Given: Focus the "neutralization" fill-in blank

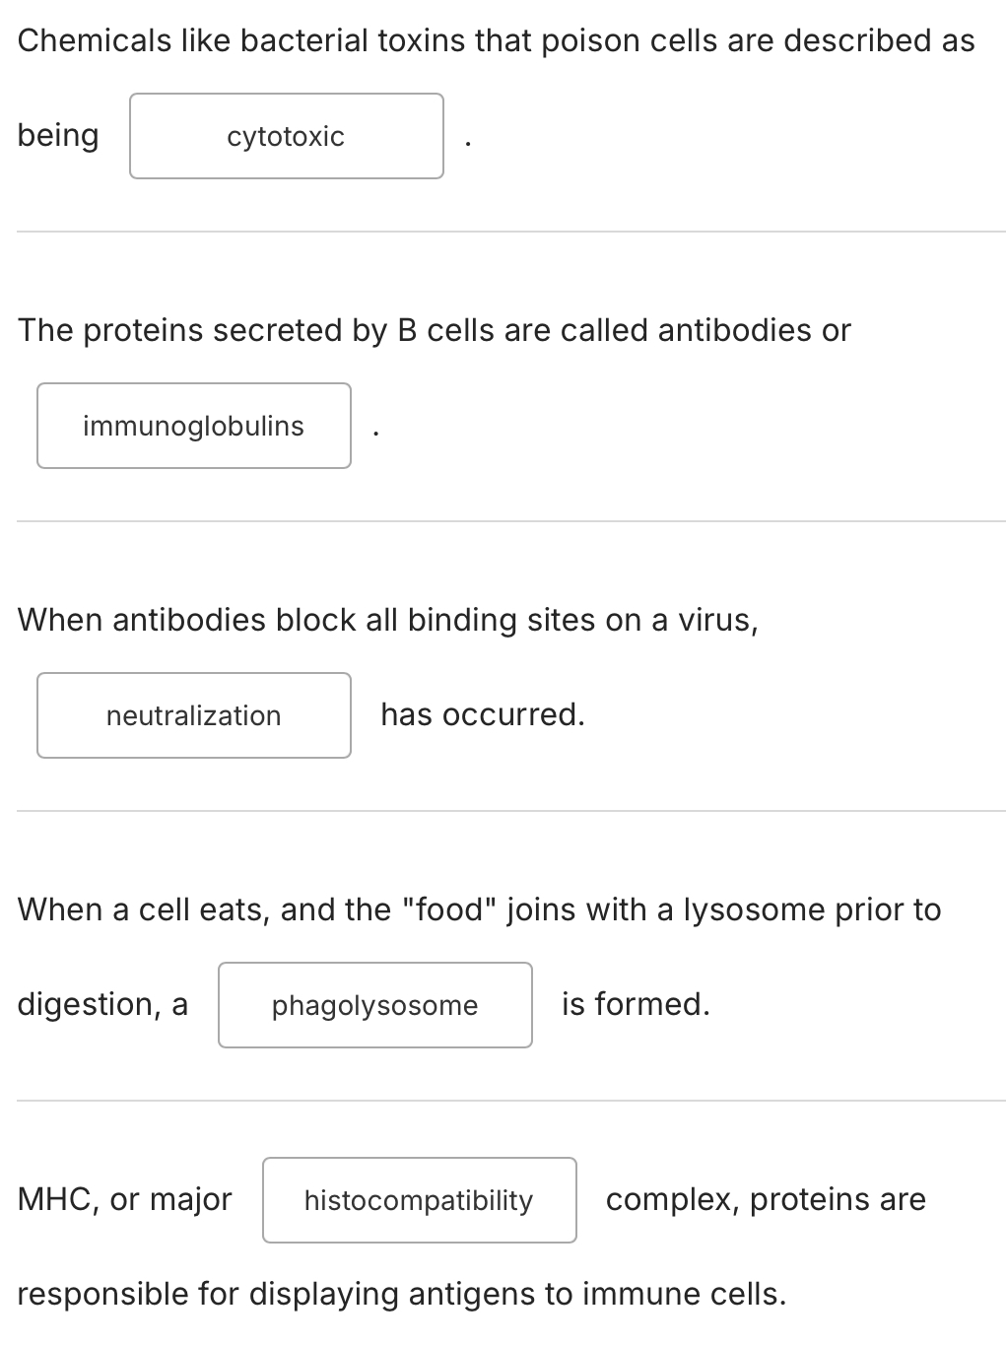Looking at the screenshot, I should (x=194, y=715).
